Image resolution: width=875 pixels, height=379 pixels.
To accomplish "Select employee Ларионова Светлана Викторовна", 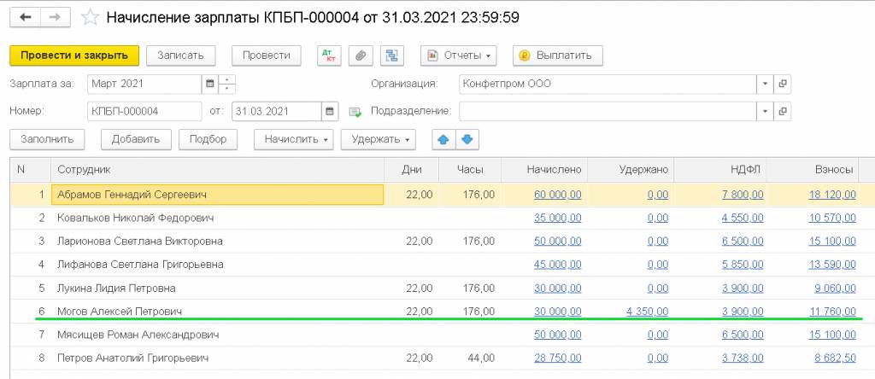I will [140, 242].
